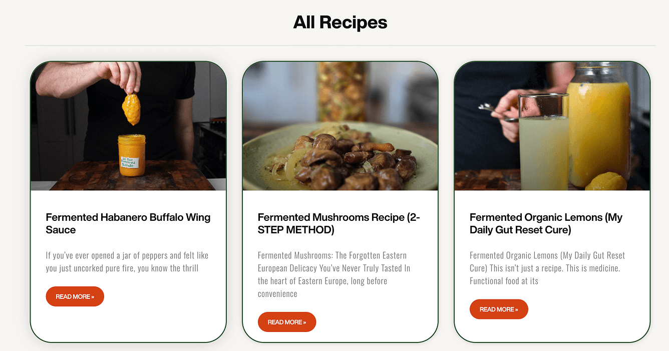Click READ MORE on the Fermented Organic Lemons recipe
Viewport: 669px width, 351px height.
pyautogui.click(x=499, y=309)
